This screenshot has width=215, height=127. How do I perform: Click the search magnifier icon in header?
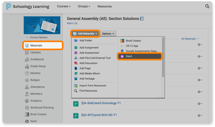point(207,6)
